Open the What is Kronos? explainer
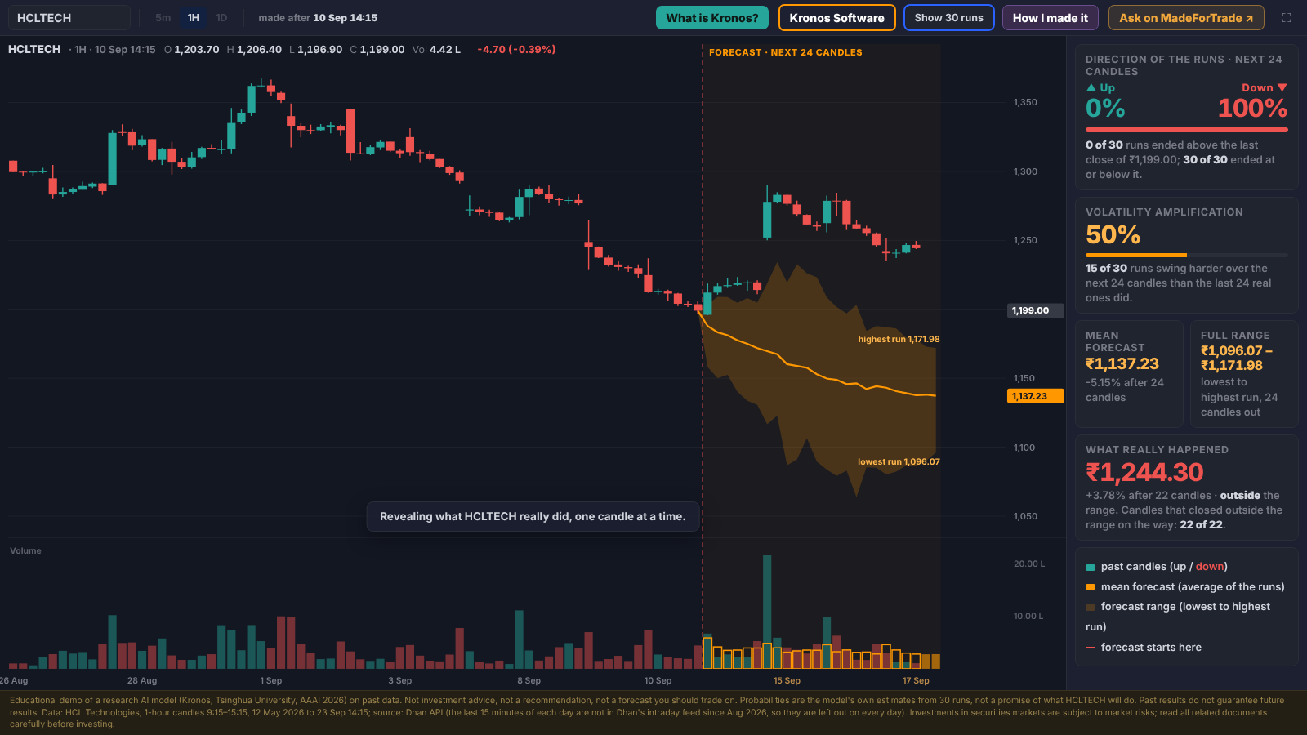The height and width of the screenshot is (735, 1307). (x=712, y=18)
